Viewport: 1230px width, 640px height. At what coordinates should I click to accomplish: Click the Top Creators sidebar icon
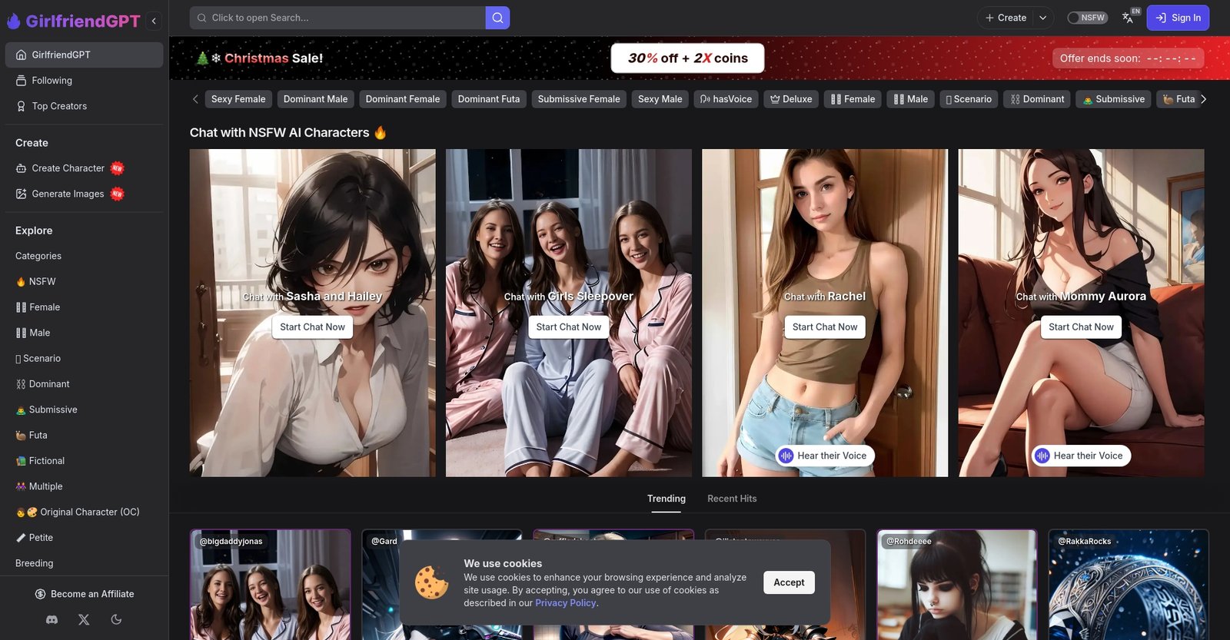(x=22, y=106)
